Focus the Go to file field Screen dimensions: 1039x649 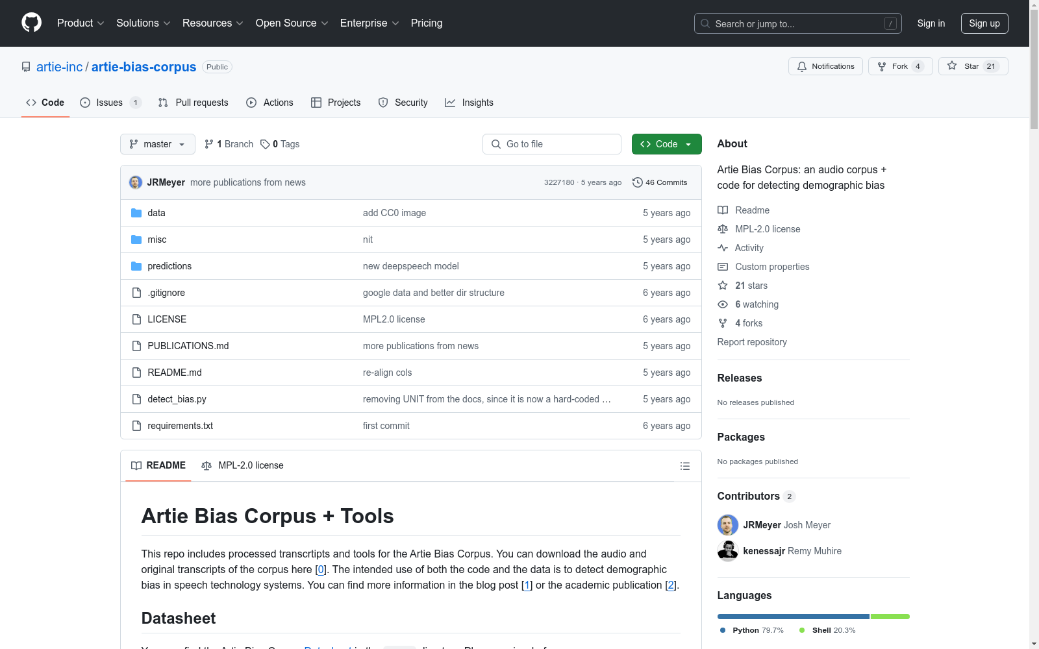552,144
